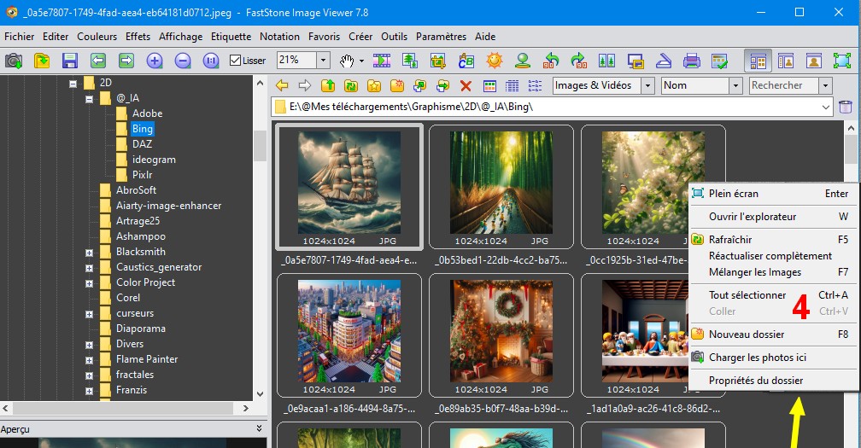Rotate image right 90 degrees
Image resolution: width=861 pixels, height=448 pixels.
pos(579,61)
